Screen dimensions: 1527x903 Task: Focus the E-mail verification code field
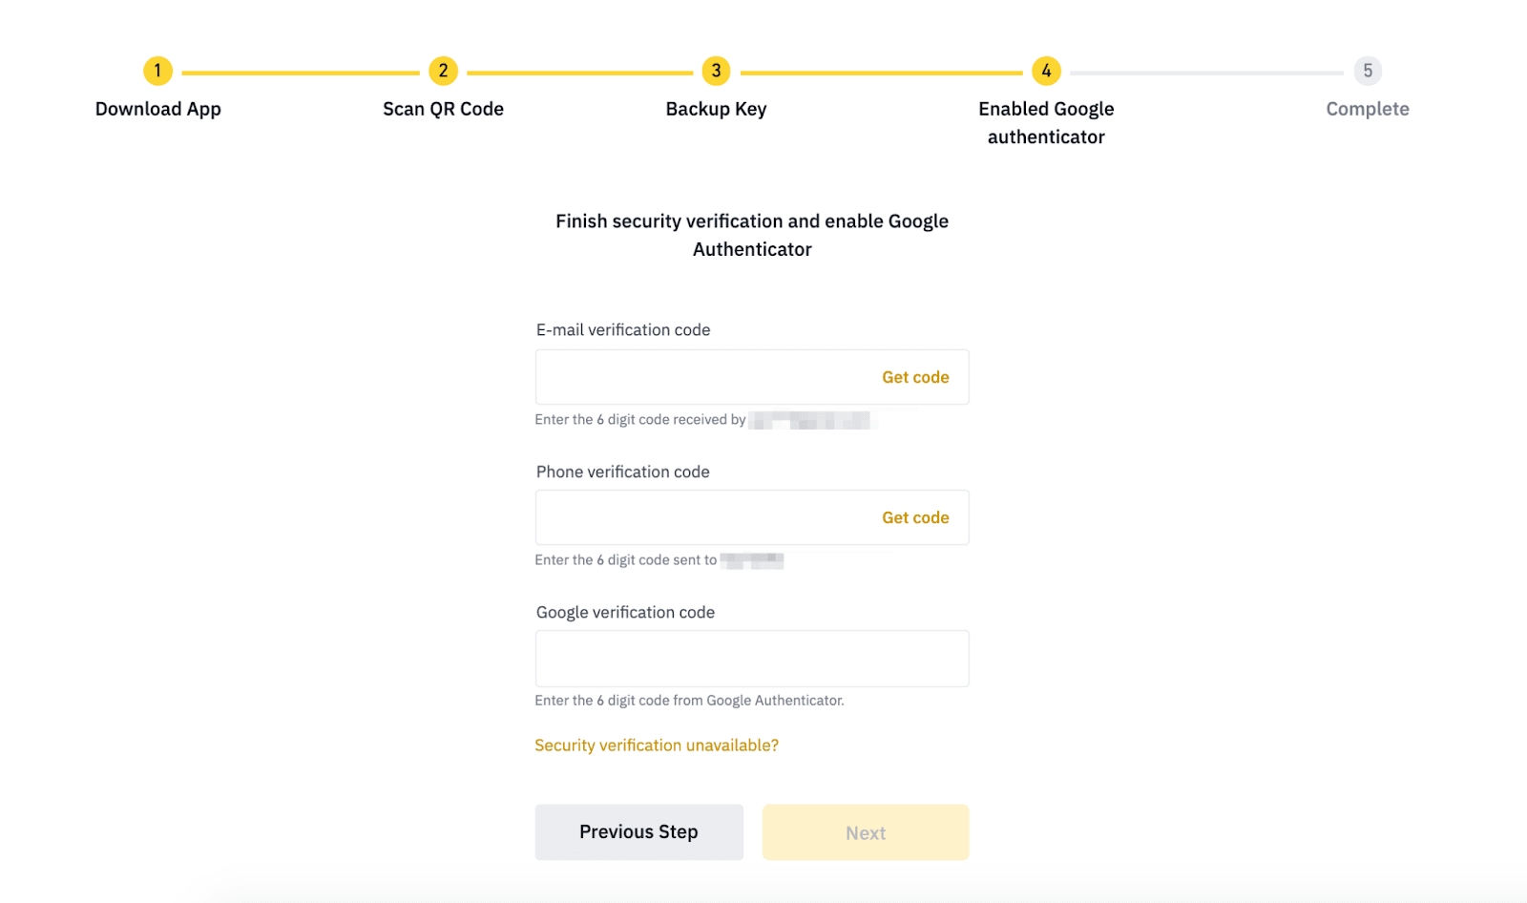point(701,377)
